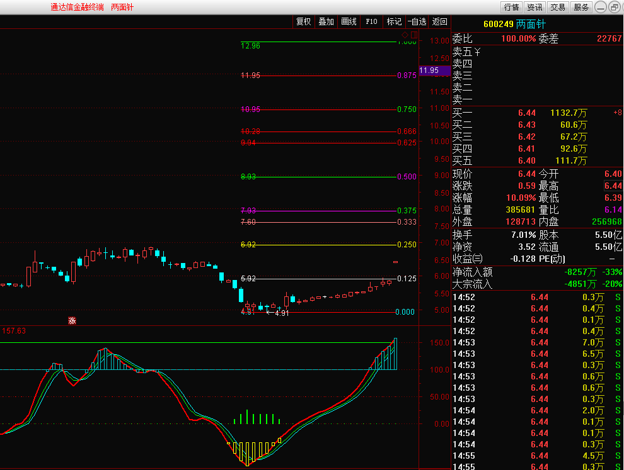Click the 外盘 value 128713
This screenshot has width=624, height=470.
click(521, 221)
